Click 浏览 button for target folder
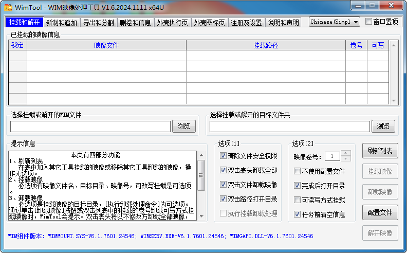 coord(383,126)
